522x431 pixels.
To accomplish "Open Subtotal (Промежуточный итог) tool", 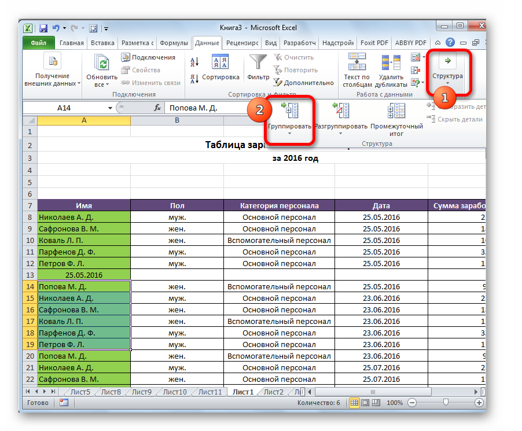I will 396,111.
